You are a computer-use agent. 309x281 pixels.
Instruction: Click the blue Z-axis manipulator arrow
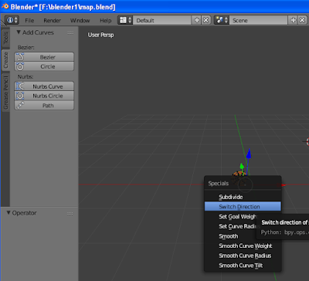249,154
